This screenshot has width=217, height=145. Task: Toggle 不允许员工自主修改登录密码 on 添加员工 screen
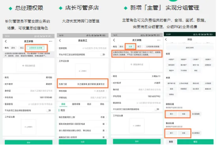[x=103, y=54]
